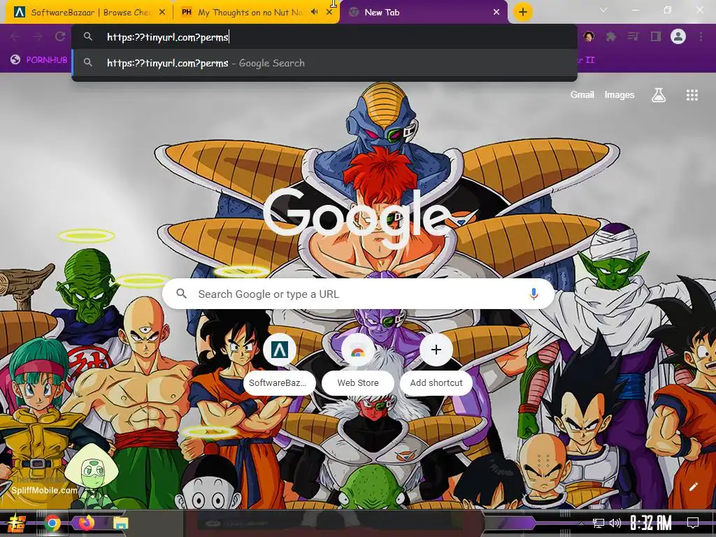The height and width of the screenshot is (537, 716).
Task: Reload the page
Action: (60, 37)
